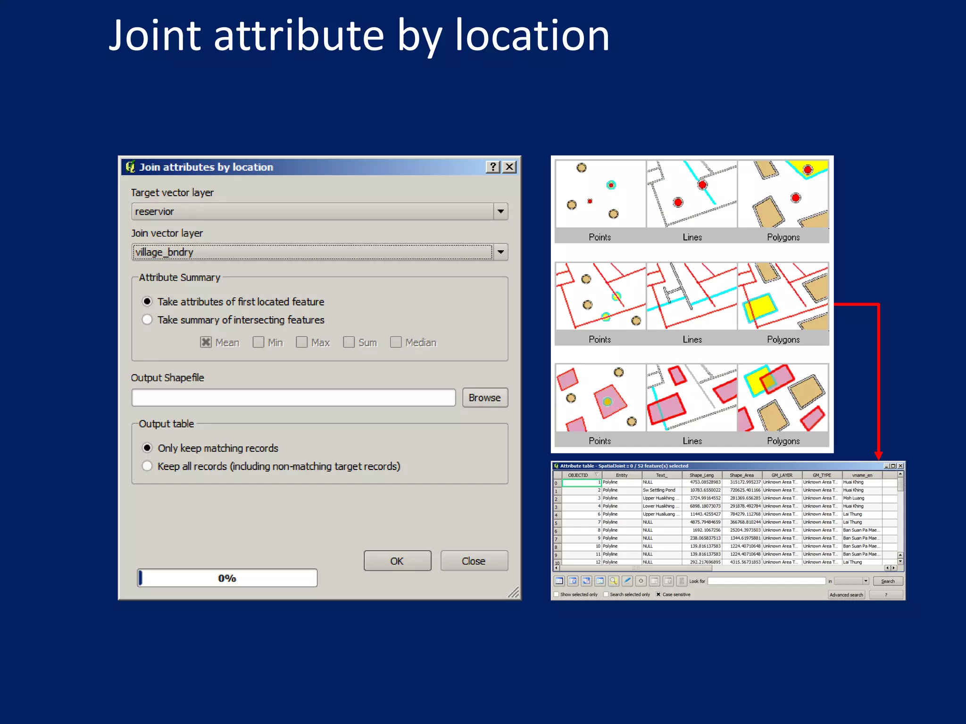Select row header 0 in attribute table
This screenshot has height=724, width=966.
pyautogui.click(x=557, y=483)
